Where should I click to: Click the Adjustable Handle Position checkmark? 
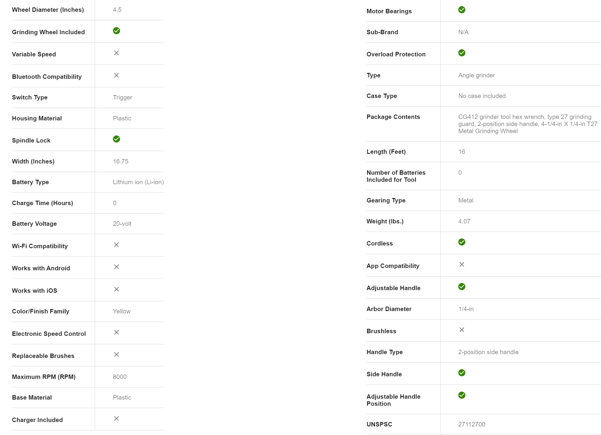click(x=462, y=395)
